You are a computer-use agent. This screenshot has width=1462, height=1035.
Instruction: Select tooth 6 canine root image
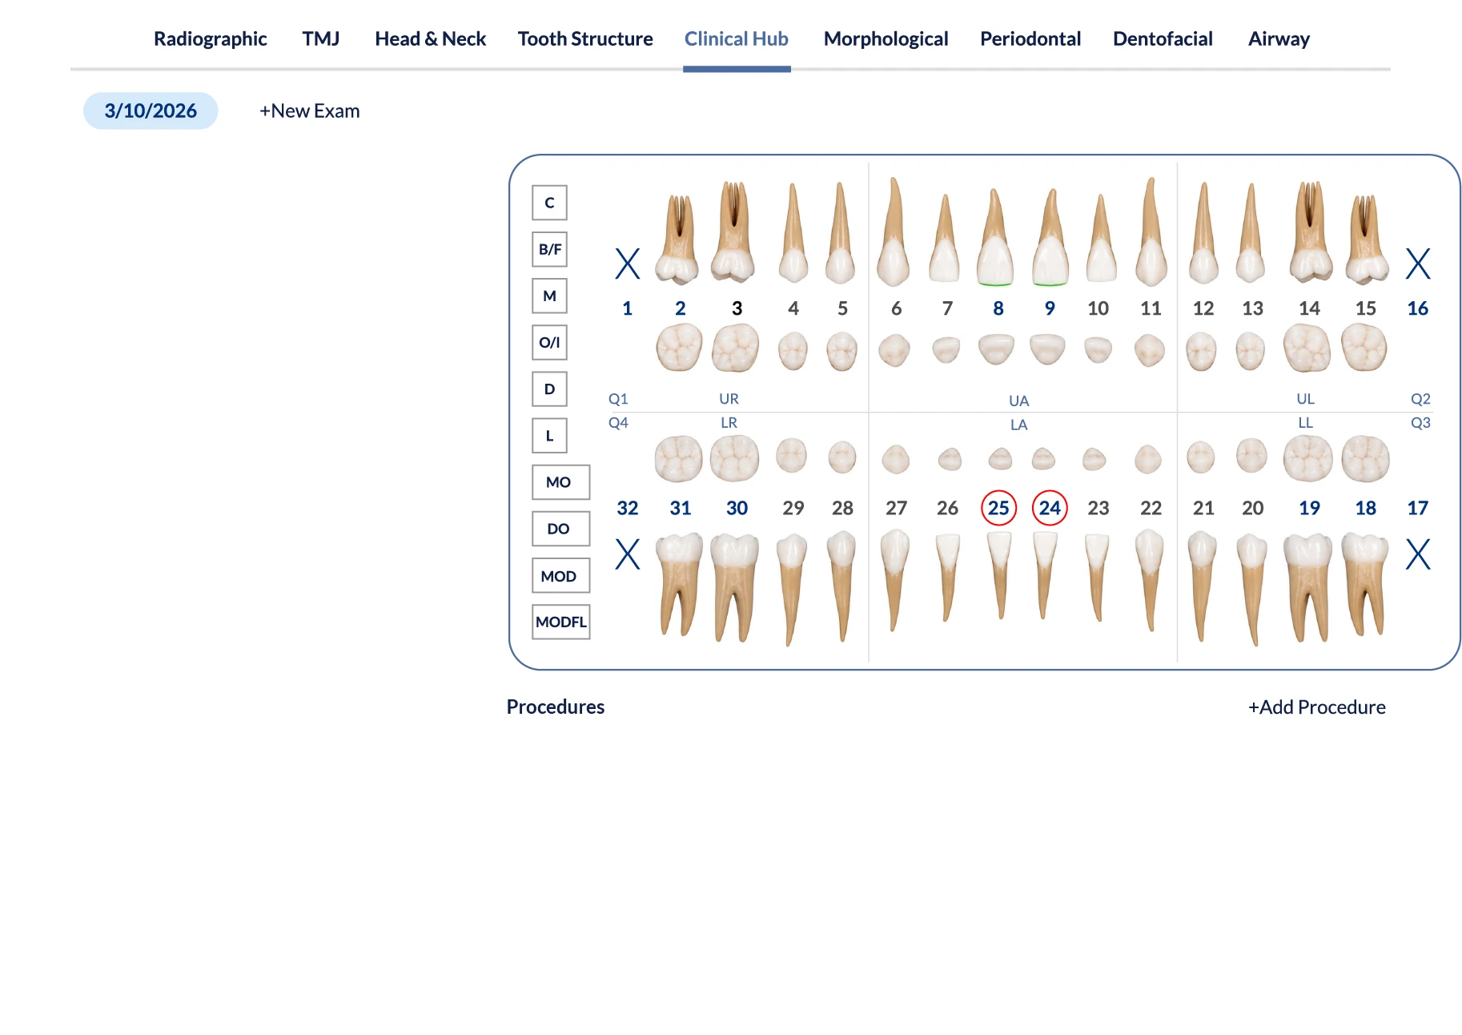point(894,232)
